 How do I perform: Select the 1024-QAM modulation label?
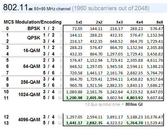tap(29, 95)
